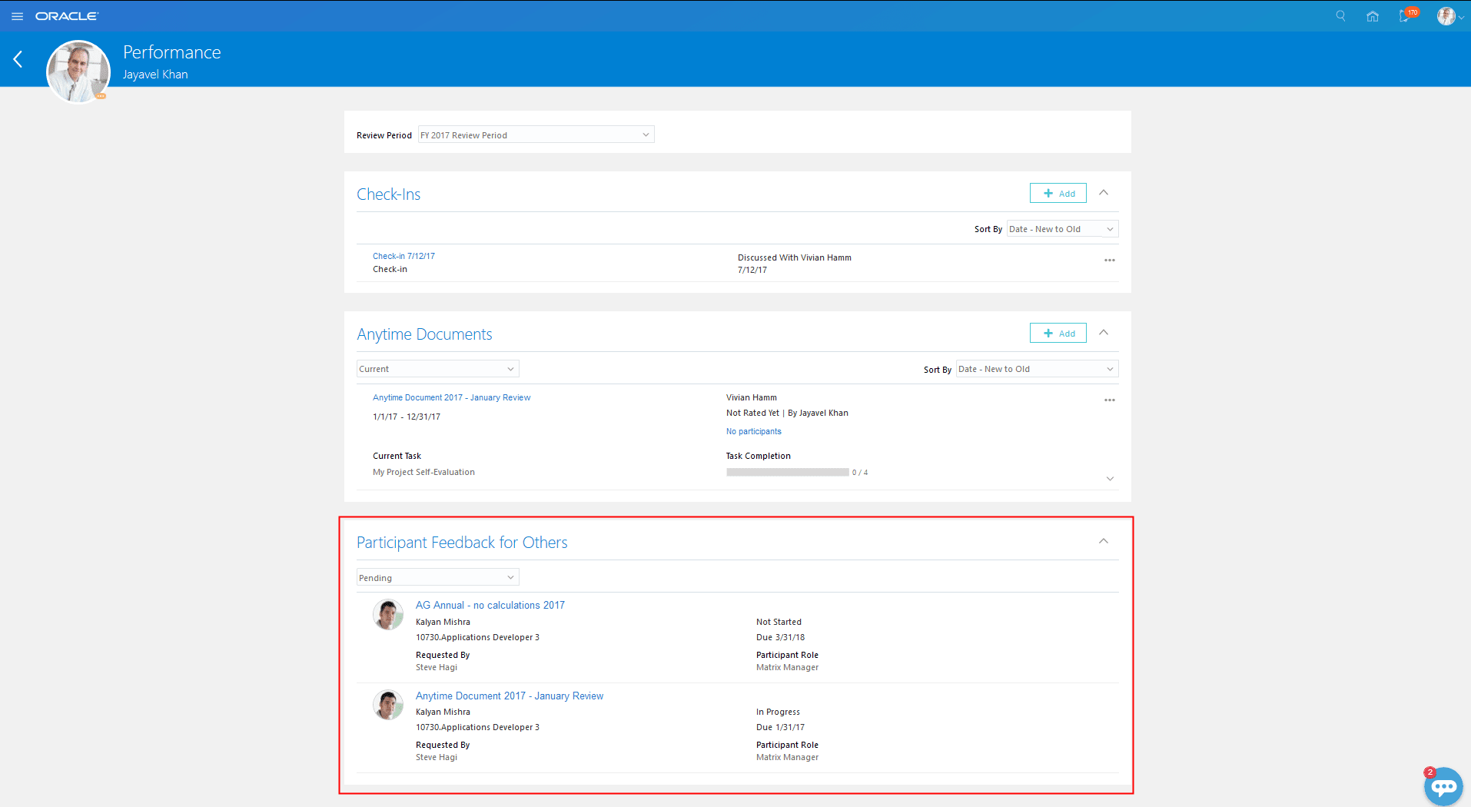Open the ellipsis menu for Check-in 7/12/17
The image size is (1471, 807).
coord(1109,260)
